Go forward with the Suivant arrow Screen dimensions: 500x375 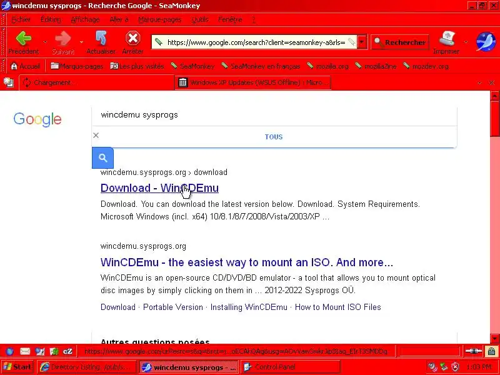point(63,42)
